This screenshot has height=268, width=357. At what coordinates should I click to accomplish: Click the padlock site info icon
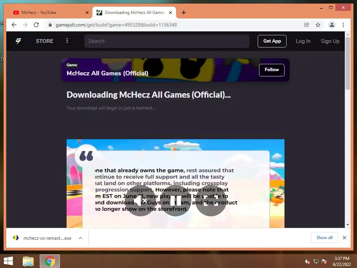(50, 25)
